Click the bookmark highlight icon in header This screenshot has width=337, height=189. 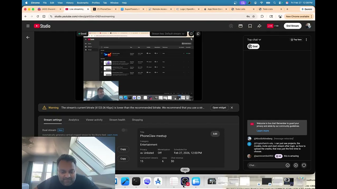click(250, 26)
